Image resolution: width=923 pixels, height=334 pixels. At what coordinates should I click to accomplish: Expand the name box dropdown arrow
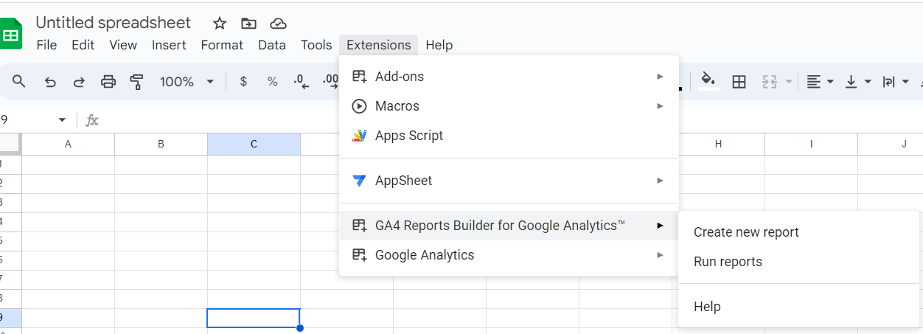pos(62,120)
